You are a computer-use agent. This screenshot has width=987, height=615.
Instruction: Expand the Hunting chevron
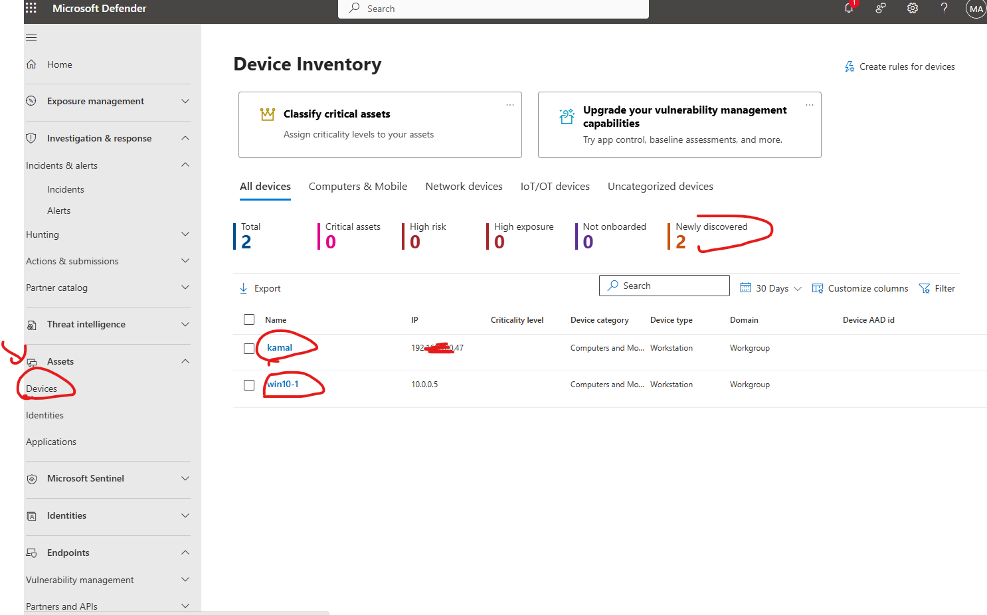tap(185, 234)
